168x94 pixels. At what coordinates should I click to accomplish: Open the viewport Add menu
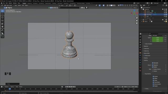[x=23, y=5]
